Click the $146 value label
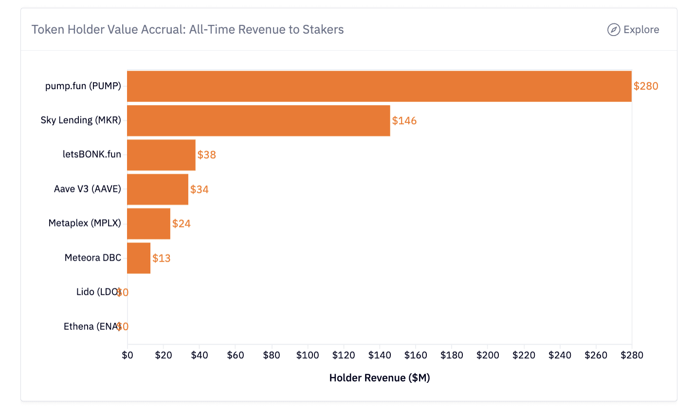693x415 pixels. [404, 120]
